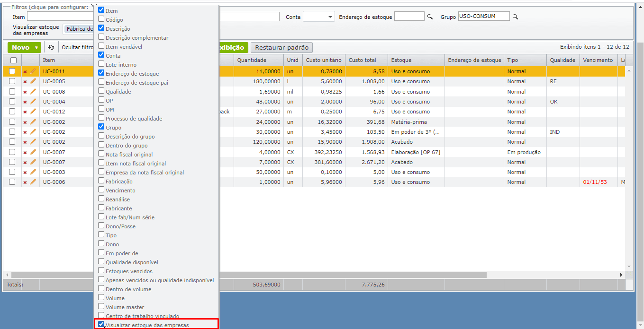Click the pencil icon for UC-0012
This screenshot has height=329, width=644.
coord(33,112)
